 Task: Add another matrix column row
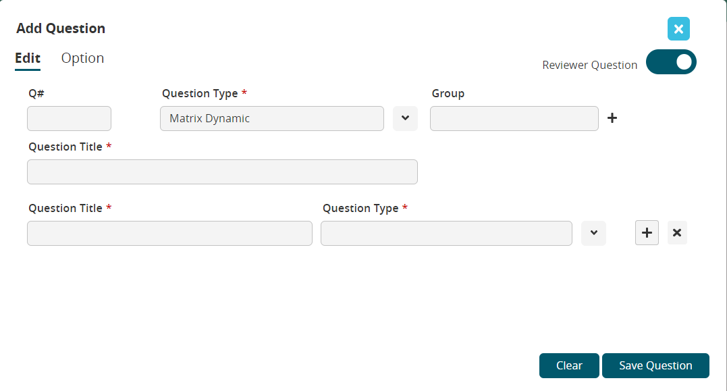647,233
